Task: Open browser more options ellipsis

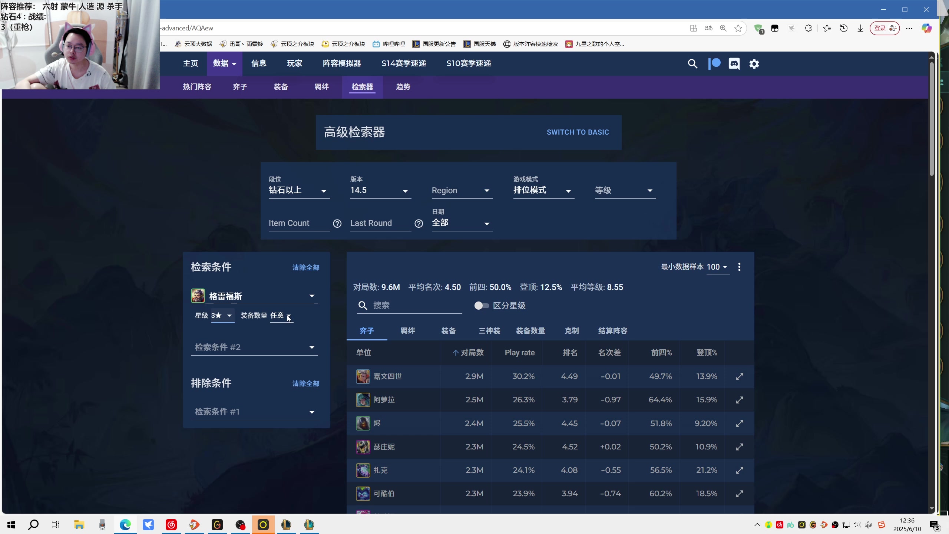Action: [x=909, y=28]
